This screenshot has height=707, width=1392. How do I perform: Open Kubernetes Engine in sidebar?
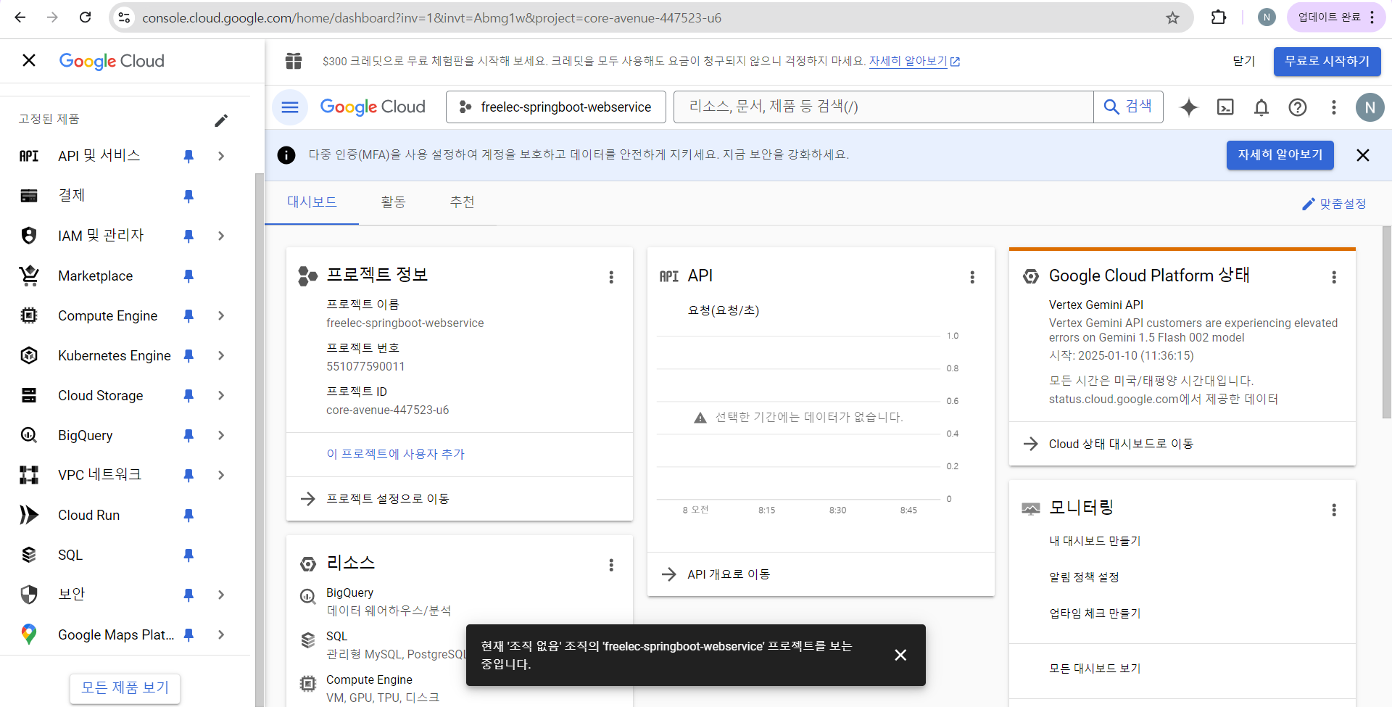115,355
